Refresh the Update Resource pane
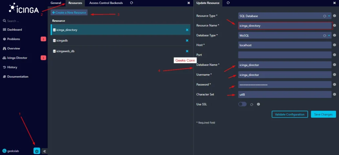 pyautogui.click(x=228, y=3)
